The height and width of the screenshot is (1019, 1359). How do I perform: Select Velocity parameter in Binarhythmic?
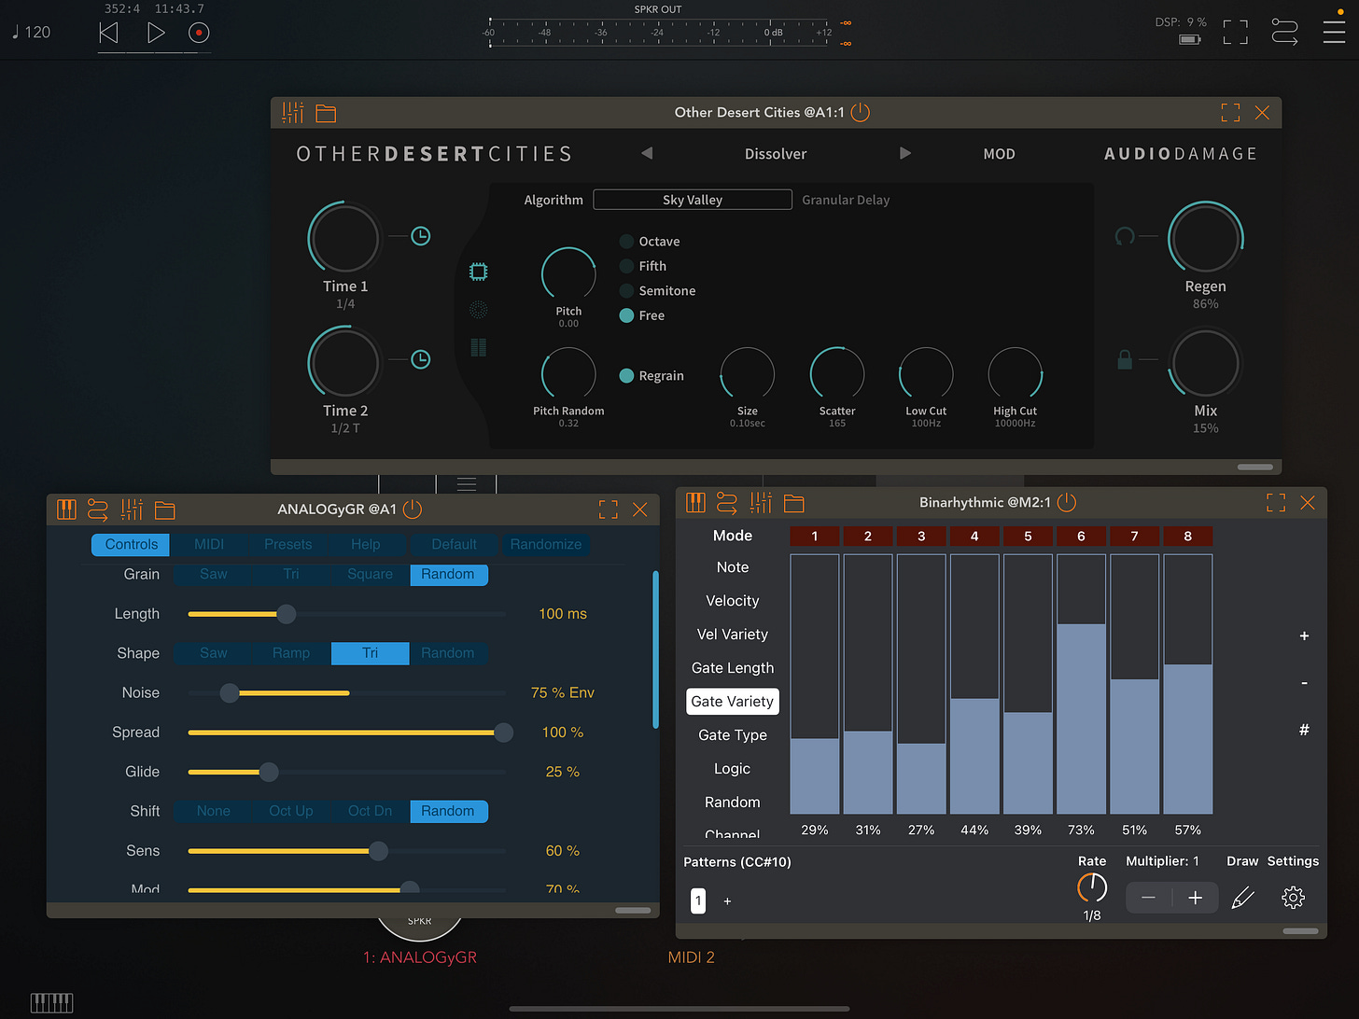[733, 601]
